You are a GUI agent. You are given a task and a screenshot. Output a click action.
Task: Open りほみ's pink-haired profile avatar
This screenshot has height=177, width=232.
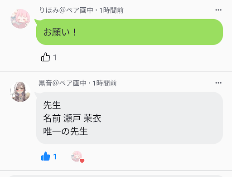pyautogui.click(x=20, y=19)
